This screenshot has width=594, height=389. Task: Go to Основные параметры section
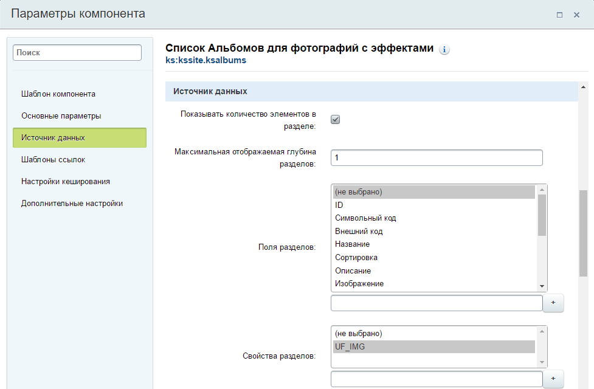(61, 116)
